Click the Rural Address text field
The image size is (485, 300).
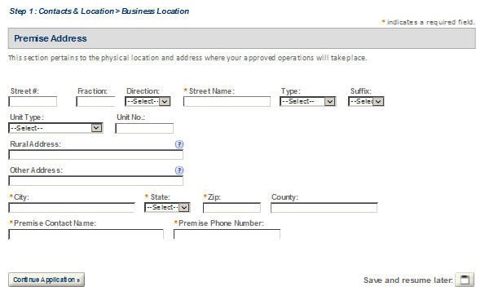pos(95,155)
